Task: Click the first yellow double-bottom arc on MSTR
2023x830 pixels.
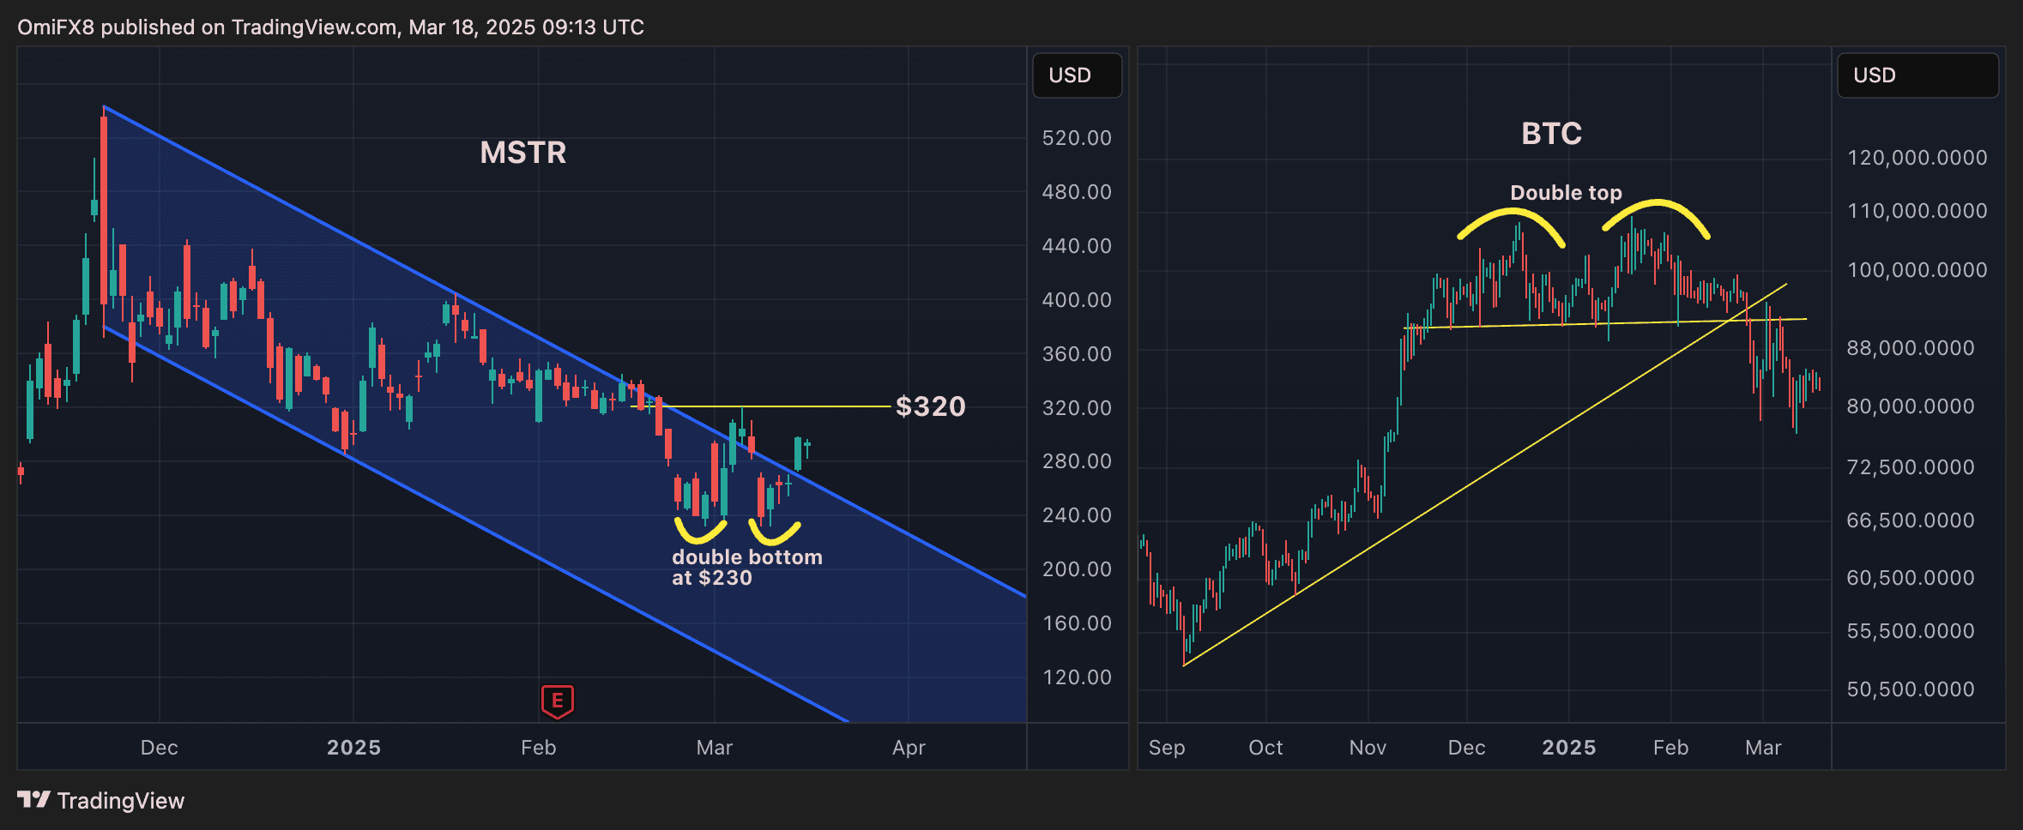Action: pyautogui.click(x=700, y=532)
